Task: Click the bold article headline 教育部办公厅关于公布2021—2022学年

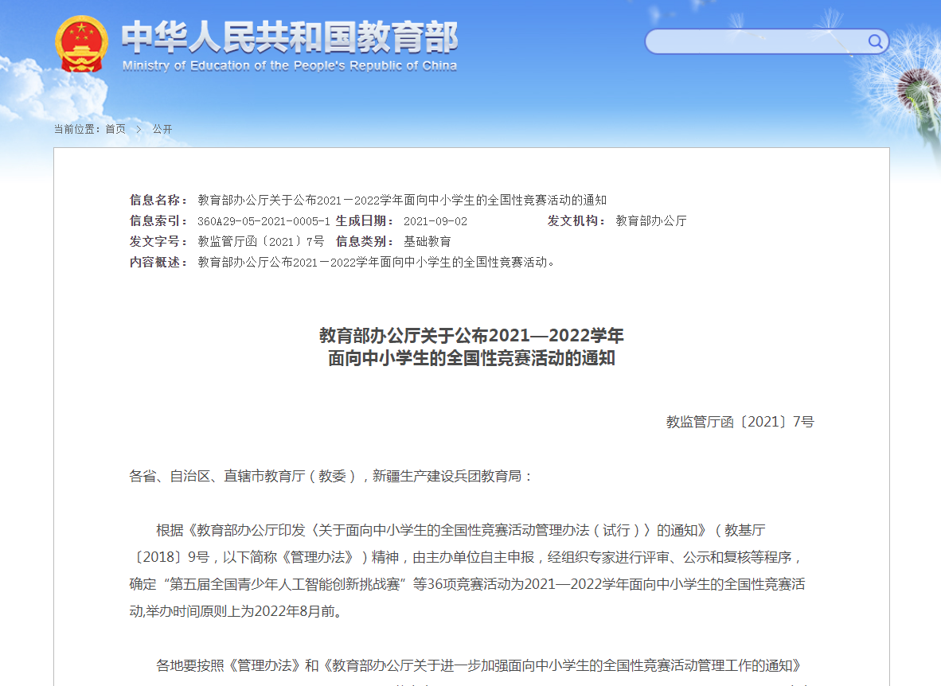Action: 471,335
